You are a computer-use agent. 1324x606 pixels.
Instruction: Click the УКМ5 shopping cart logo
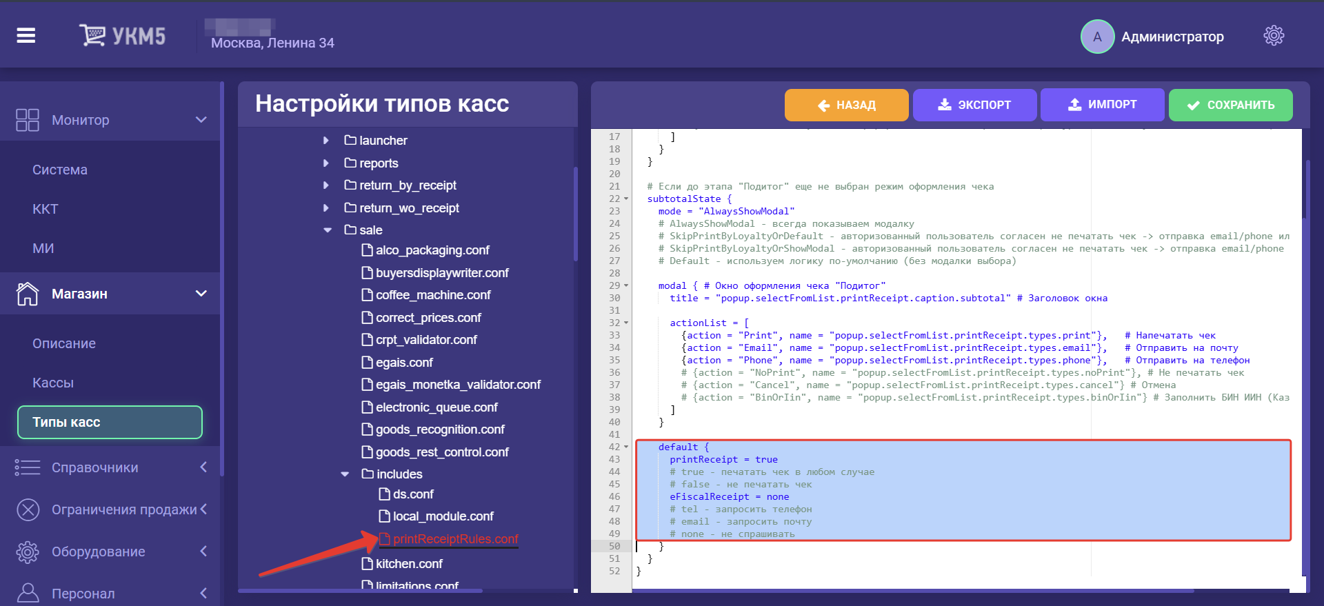(x=122, y=35)
